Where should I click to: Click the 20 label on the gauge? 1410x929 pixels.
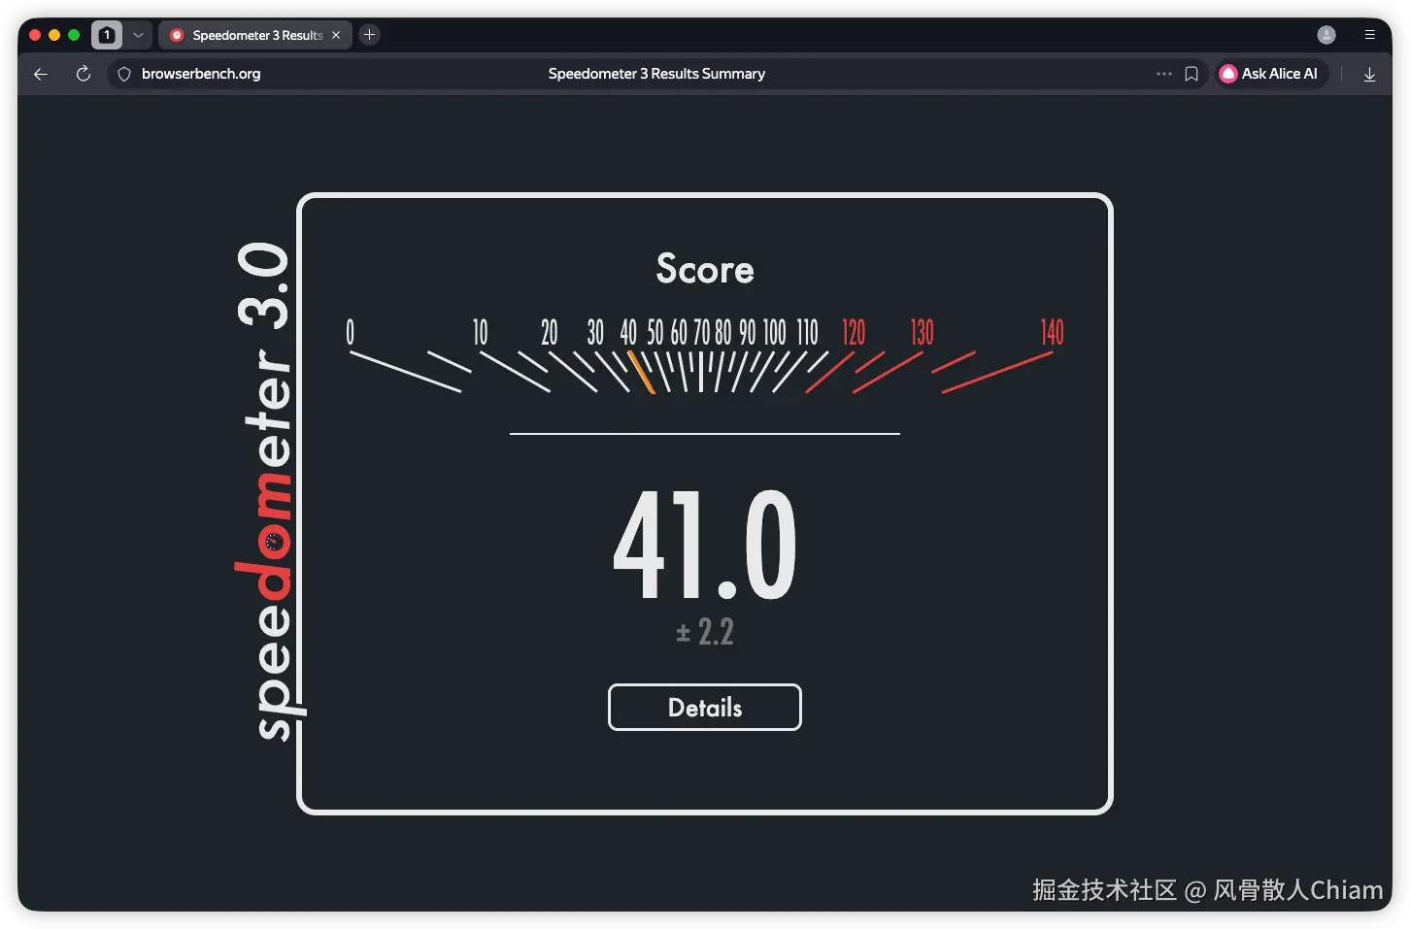point(550,332)
